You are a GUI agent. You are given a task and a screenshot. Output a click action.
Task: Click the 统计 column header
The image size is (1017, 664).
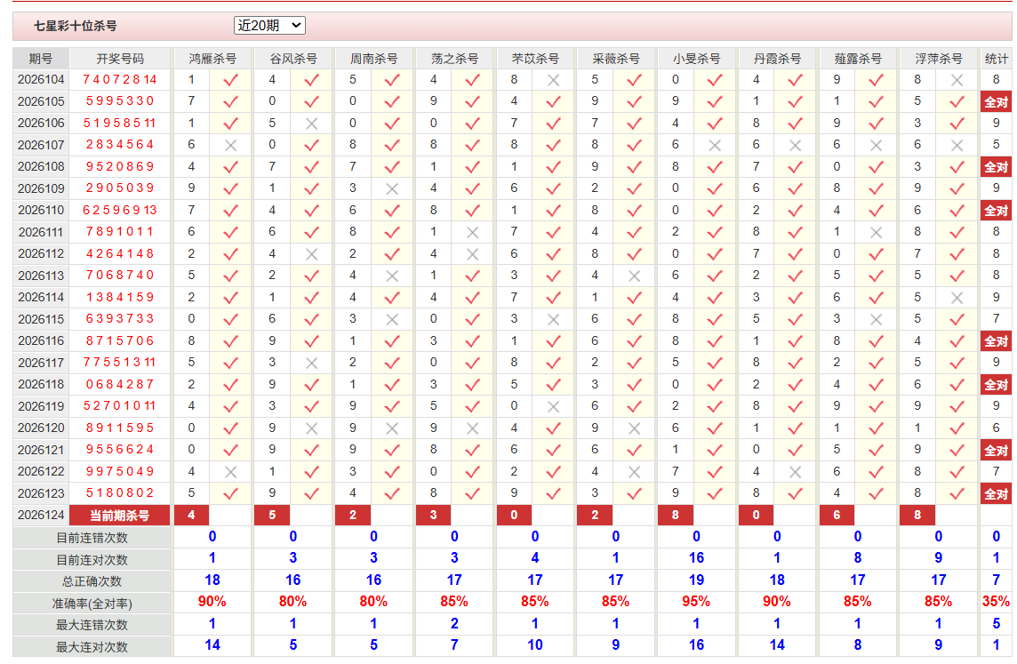pyautogui.click(x=997, y=59)
